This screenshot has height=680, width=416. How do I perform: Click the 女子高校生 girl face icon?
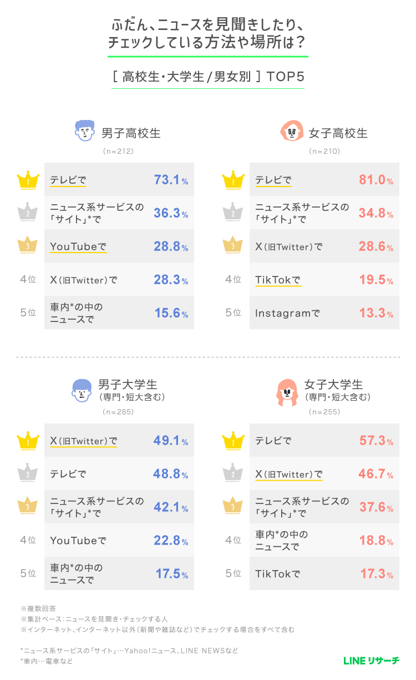coord(292,131)
